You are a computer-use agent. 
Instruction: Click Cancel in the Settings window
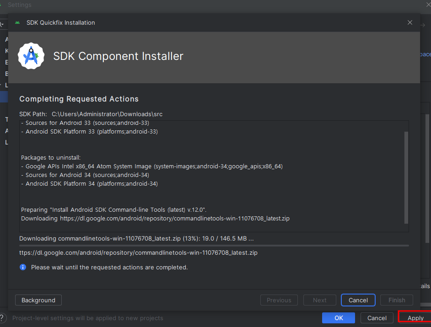coord(377,318)
